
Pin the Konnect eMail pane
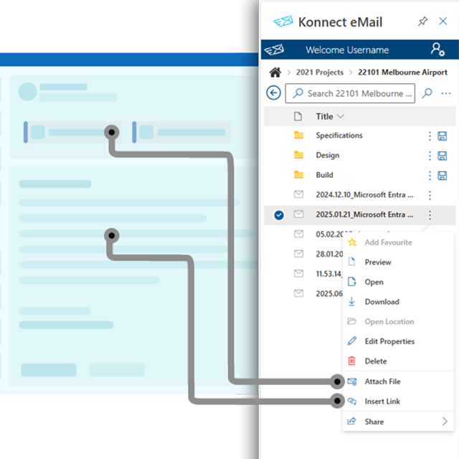point(422,22)
